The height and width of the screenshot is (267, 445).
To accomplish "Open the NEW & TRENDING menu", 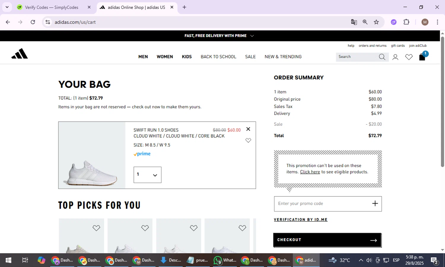I will tap(283, 57).
